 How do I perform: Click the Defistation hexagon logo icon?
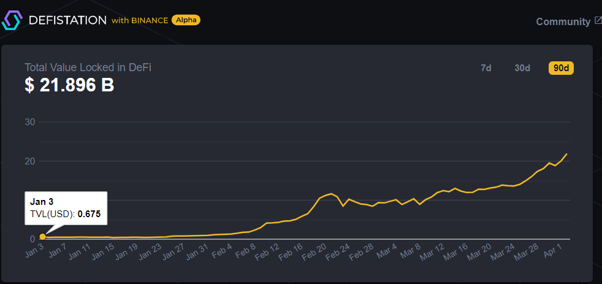tap(12, 20)
